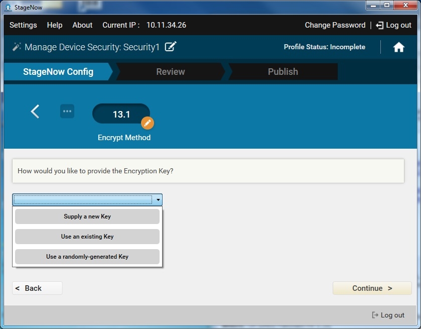Switch to the Publish tab
Image resolution: width=421 pixels, height=329 pixels.
(x=283, y=72)
